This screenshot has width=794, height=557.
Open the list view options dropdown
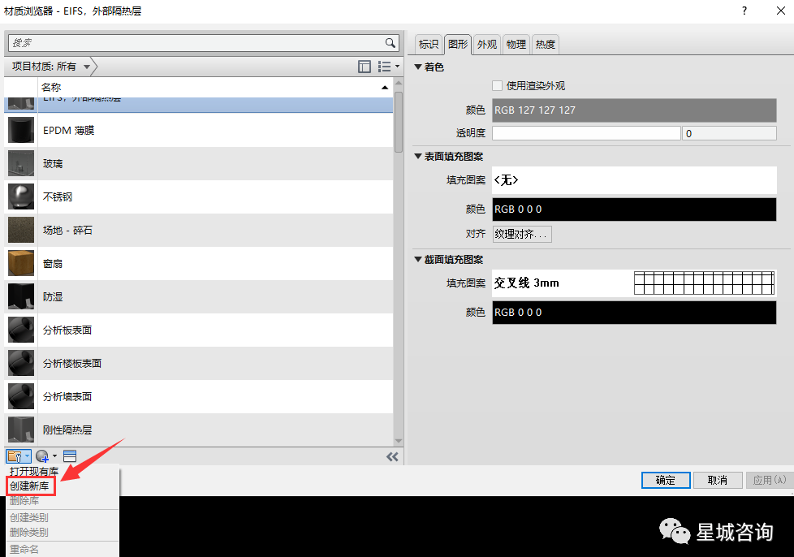pyautogui.click(x=386, y=67)
